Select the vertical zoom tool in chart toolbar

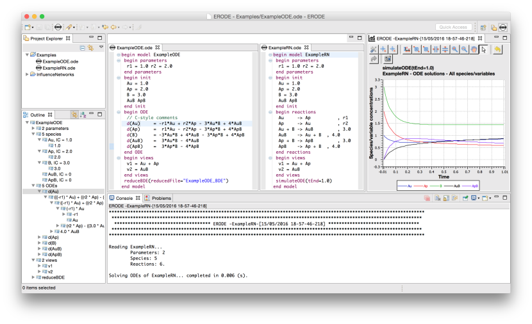tap(445, 49)
